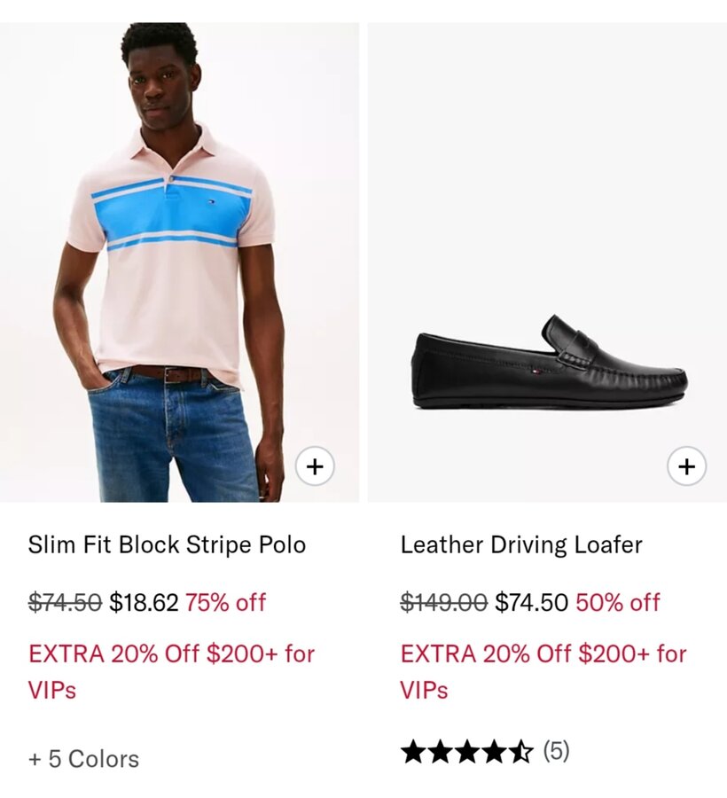Click the plus icon on the loafer image

686,465
